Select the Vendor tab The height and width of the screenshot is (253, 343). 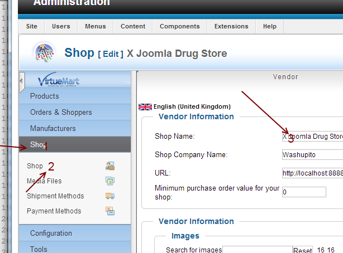point(285,77)
